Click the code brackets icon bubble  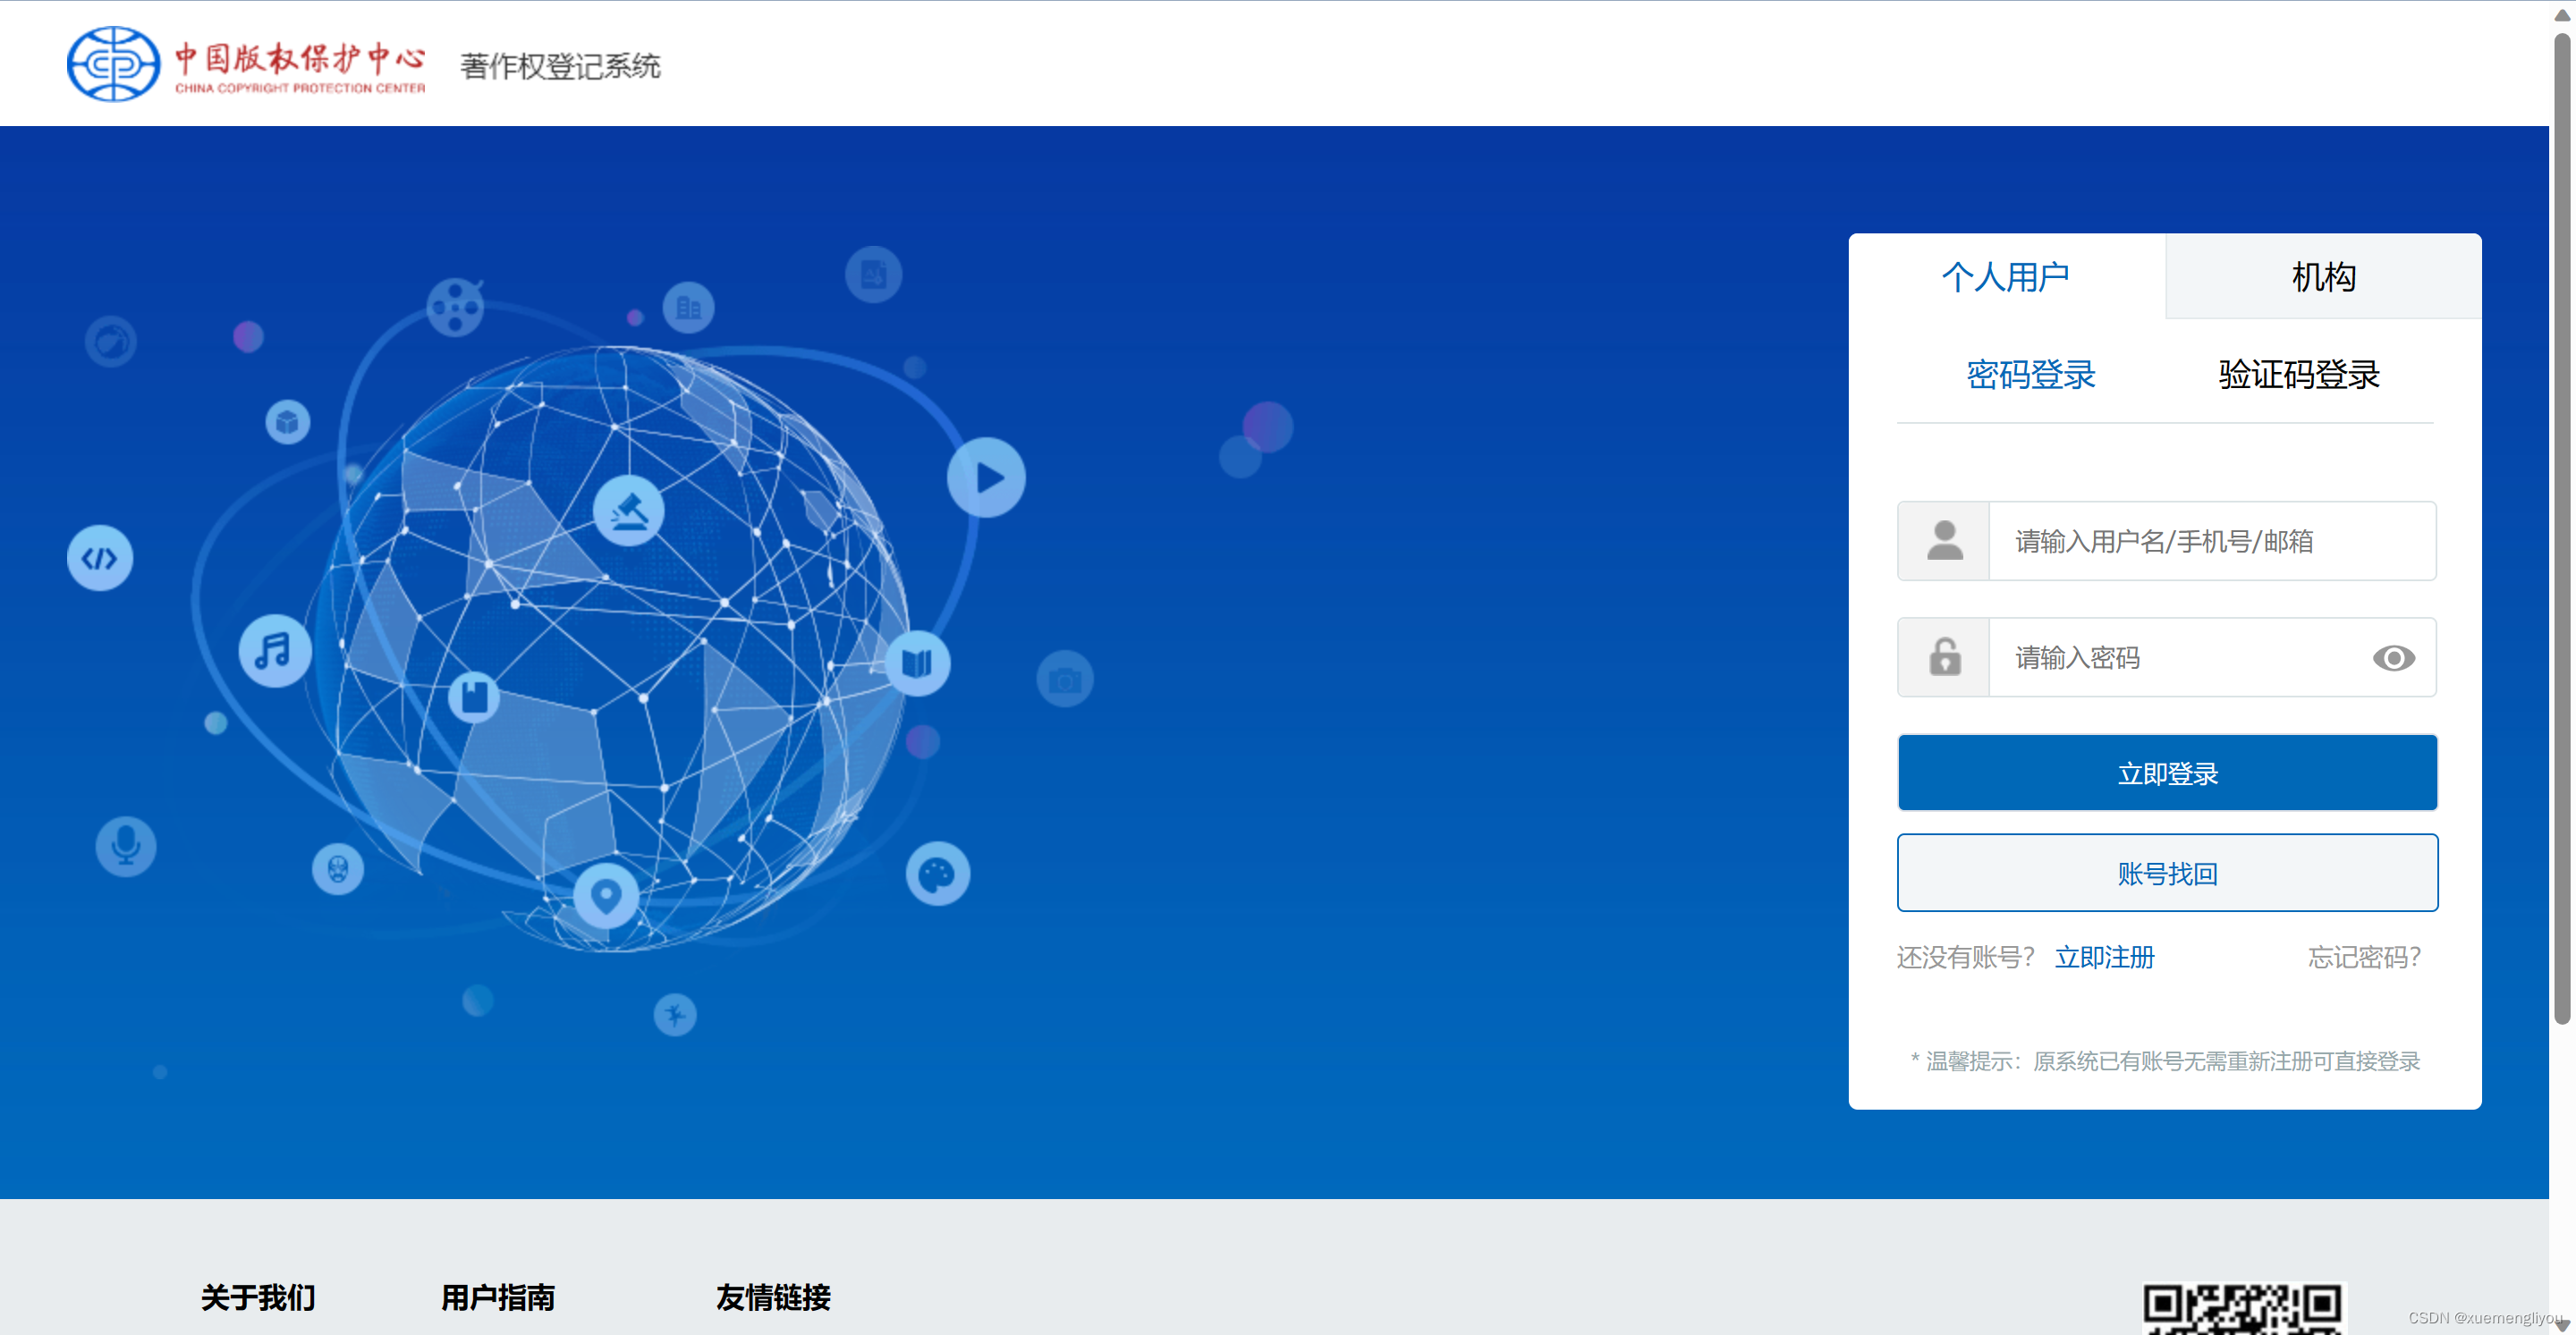pyautogui.click(x=99, y=558)
